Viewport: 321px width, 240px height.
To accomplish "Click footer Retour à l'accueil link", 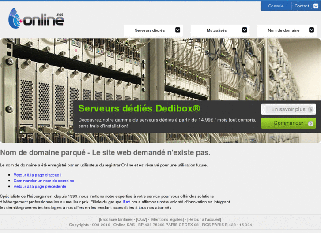I will click(204, 219).
